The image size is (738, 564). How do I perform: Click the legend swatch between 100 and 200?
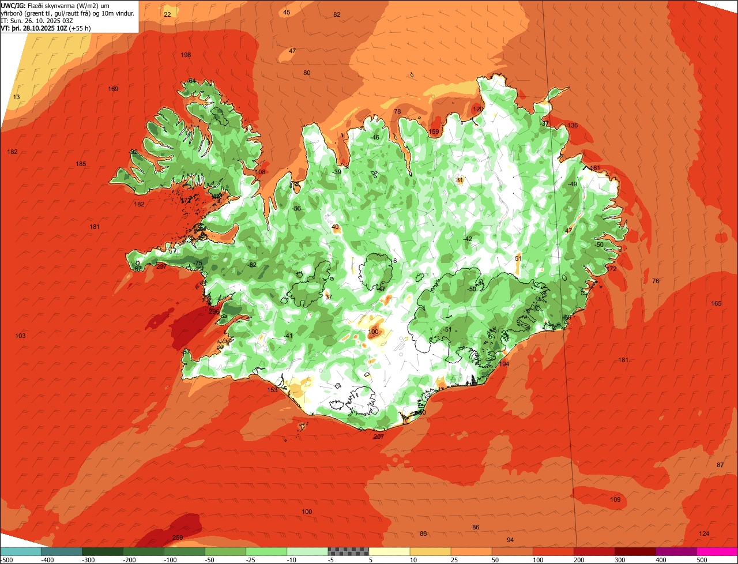552,551
